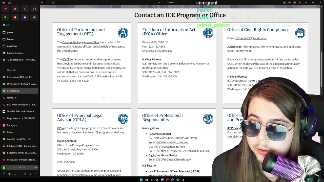Pause the media player in sidebar

(x=20, y=168)
